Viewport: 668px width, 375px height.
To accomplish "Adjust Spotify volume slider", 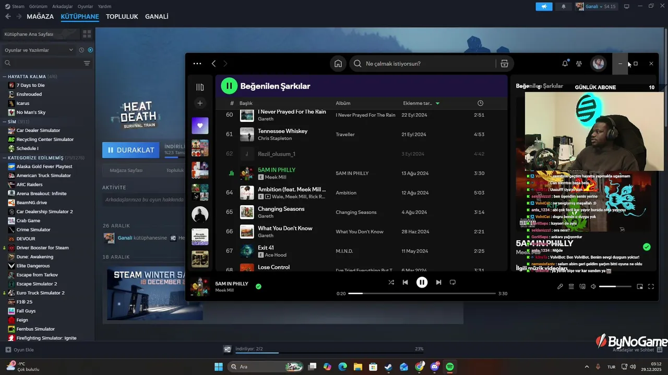I will pyautogui.click(x=615, y=286).
